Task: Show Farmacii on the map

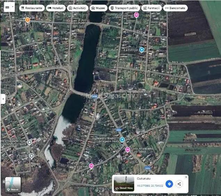Action: pos(151,8)
